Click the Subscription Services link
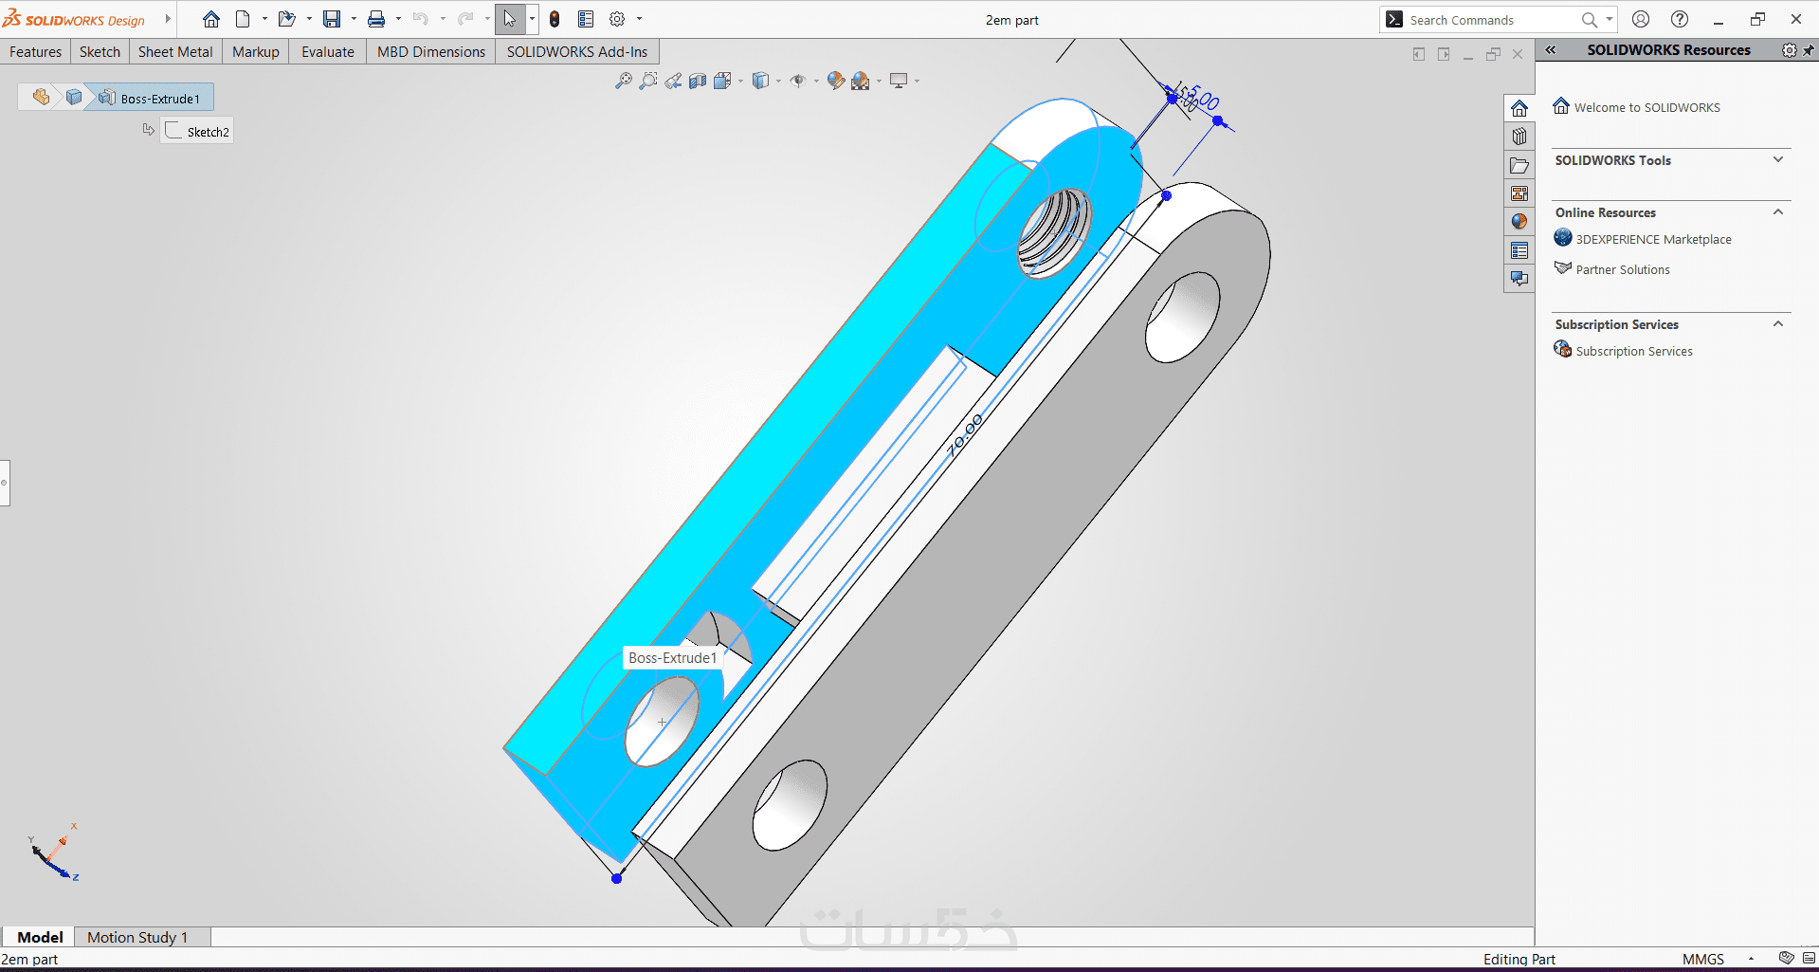 pyautogui.click(x=1634, y=351)
